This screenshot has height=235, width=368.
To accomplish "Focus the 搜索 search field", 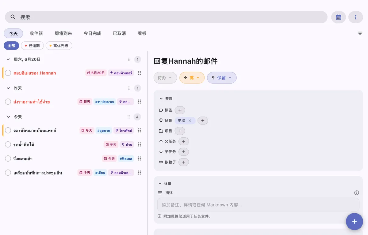I will click(x=166, y=17).
